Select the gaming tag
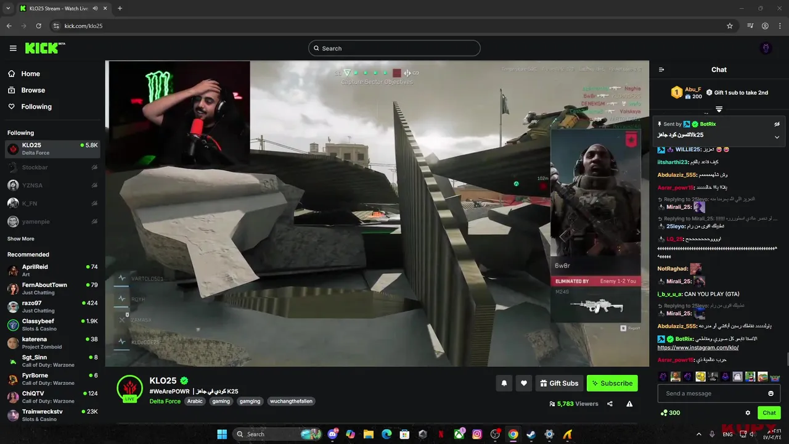789x444 pixels. coord(221,401)
